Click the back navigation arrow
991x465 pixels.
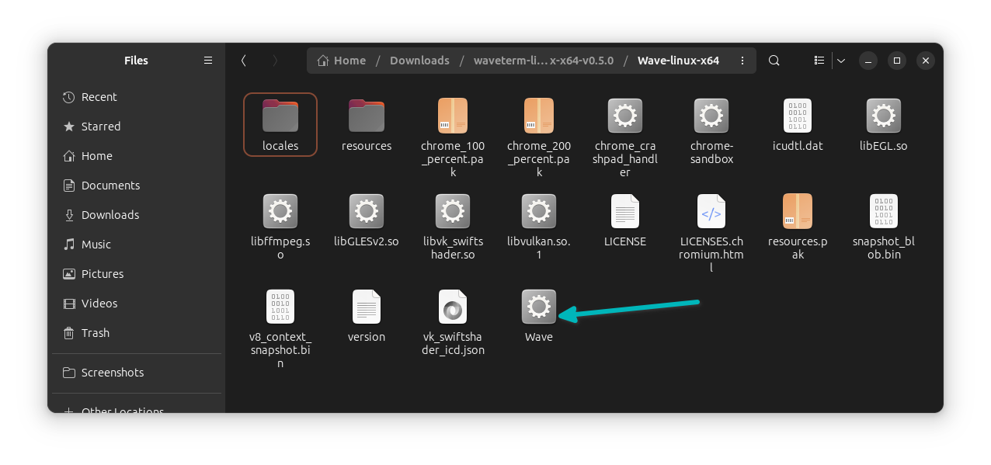pyautogui.click(x=243, y=60)
